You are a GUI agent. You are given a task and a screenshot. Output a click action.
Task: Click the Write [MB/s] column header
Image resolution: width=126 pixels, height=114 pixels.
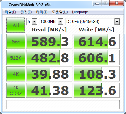pyautogui.click(x=97, y=30)
